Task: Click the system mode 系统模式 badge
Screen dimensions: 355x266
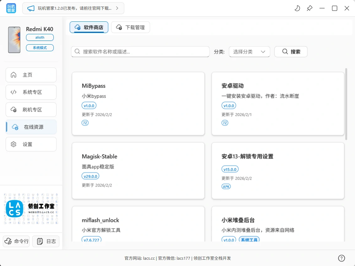Action: (x=40, y=48)
